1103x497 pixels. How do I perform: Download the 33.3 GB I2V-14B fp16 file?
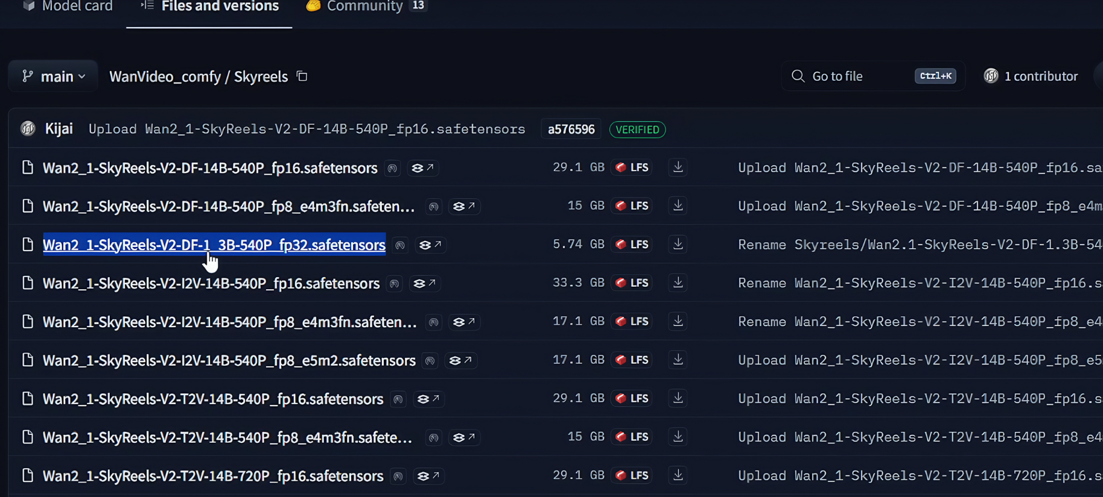[x=678, y=283]
